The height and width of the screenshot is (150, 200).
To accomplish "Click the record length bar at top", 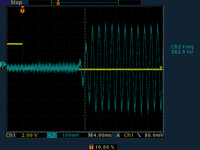I will 85,2.
